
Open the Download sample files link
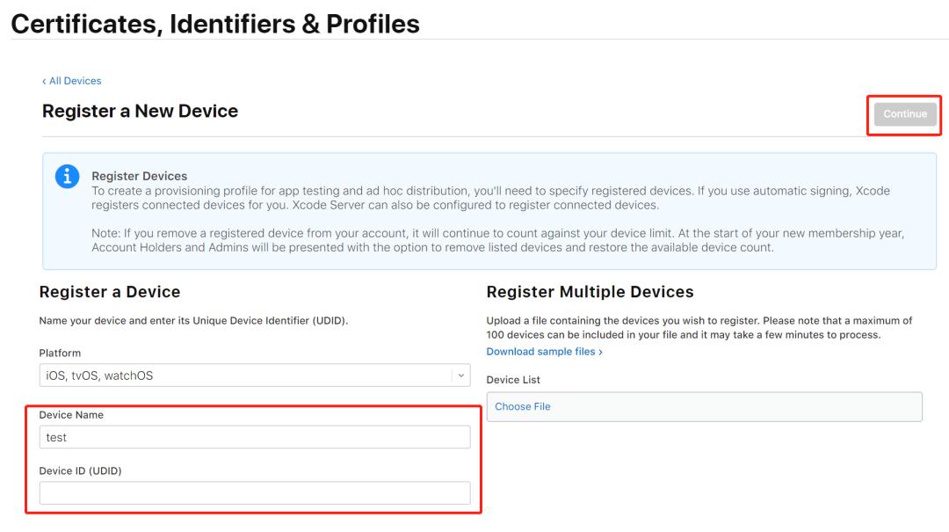[x=544, y=352]
